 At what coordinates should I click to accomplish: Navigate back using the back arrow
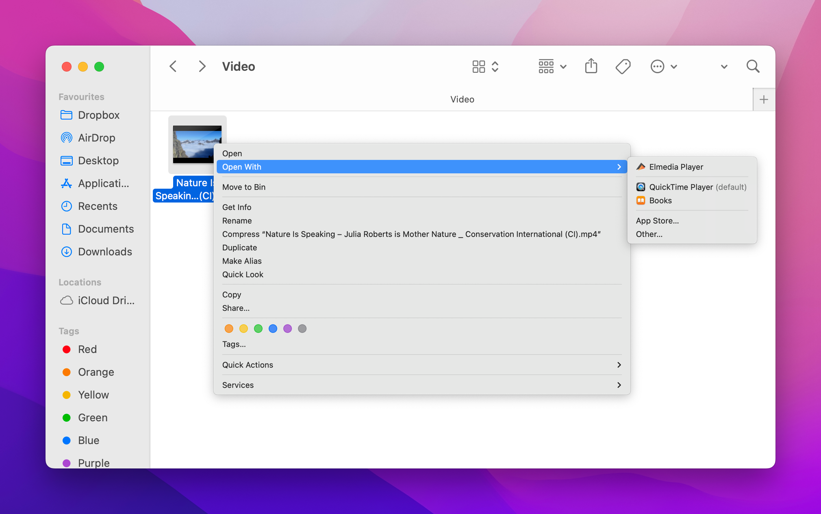click(172, 66)
